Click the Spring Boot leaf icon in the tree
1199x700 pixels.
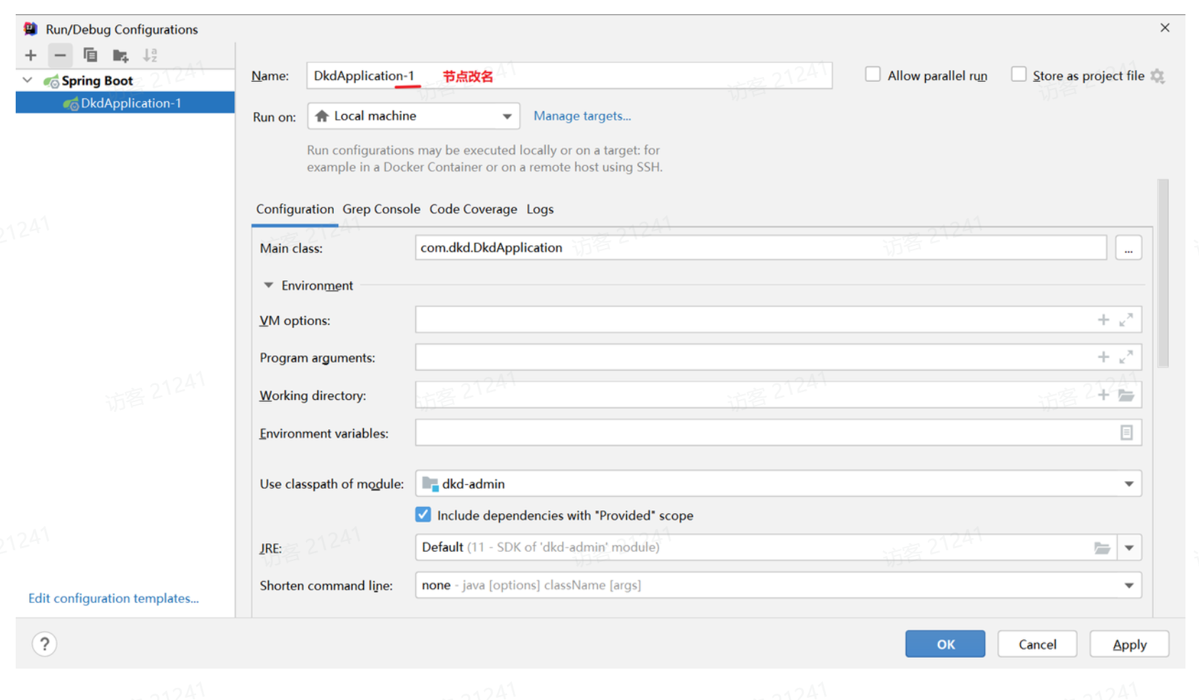click(x=51, y=81)
